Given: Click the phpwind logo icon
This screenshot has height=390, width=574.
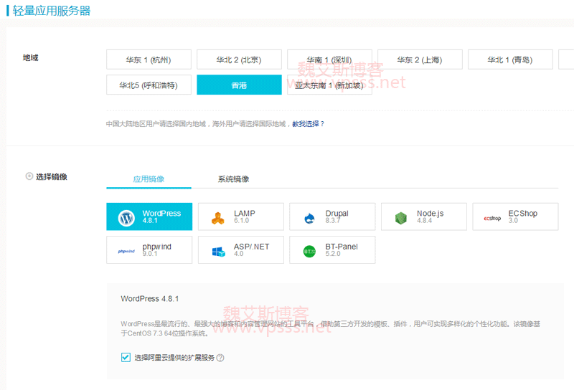Looking at the screenshot, I should point(127,251).
